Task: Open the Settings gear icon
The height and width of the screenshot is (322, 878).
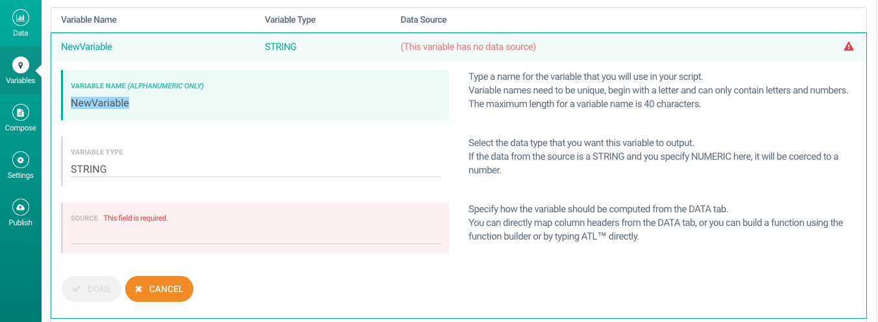Action: 21,160
